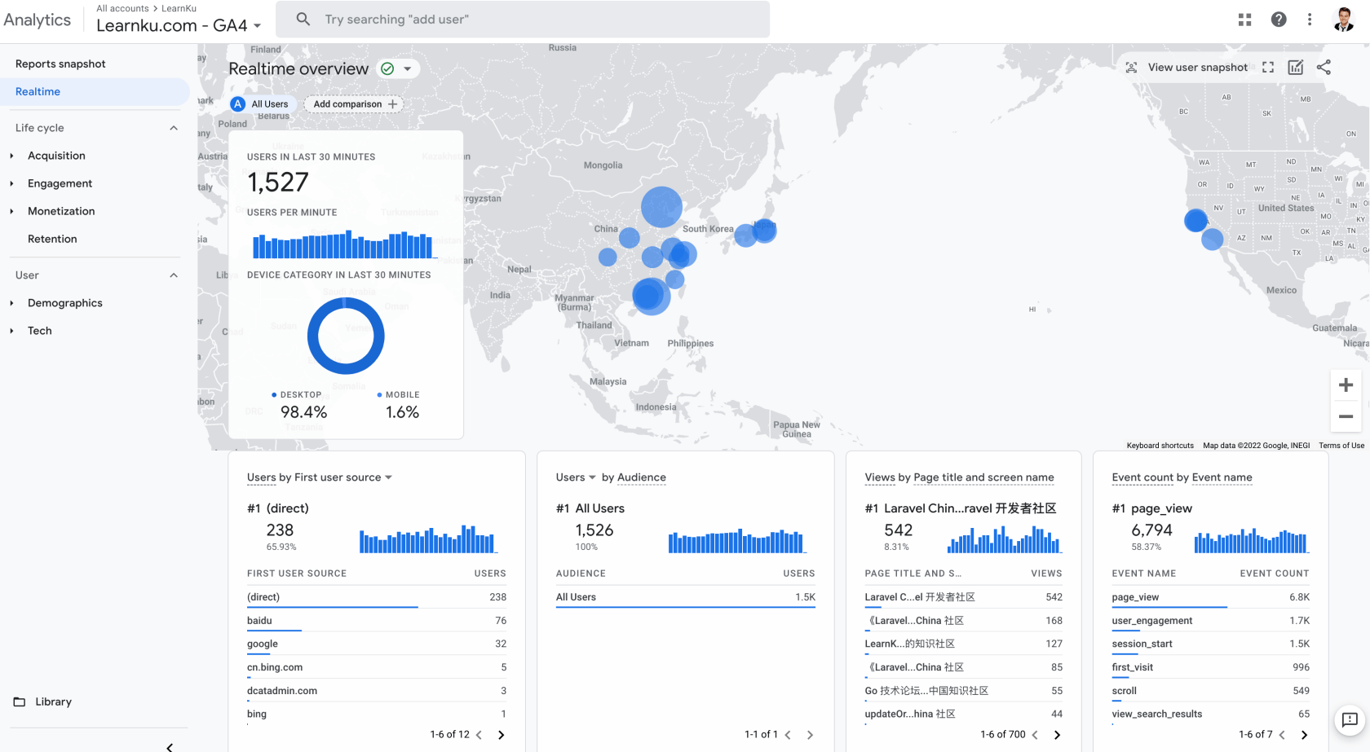Click the google row in user source
1370x752 pixels.
(377, 644)
